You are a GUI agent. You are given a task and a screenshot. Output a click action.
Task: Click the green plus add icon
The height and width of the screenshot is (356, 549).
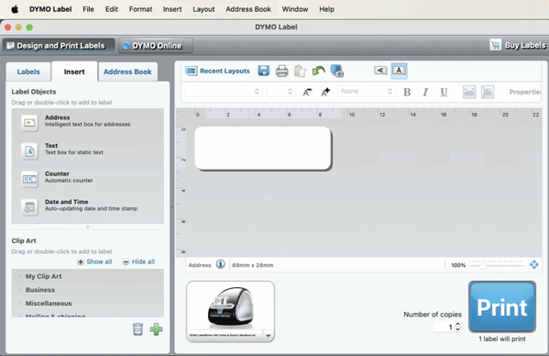(156, 329)
